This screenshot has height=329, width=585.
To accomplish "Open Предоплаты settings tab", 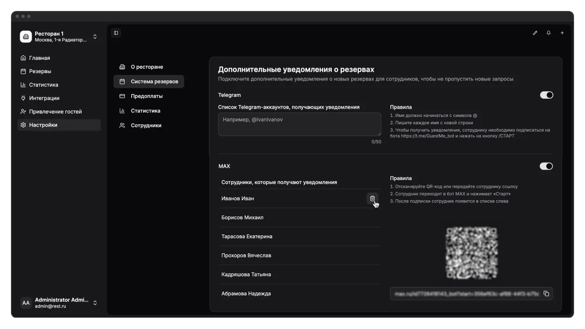I will 149,96.
